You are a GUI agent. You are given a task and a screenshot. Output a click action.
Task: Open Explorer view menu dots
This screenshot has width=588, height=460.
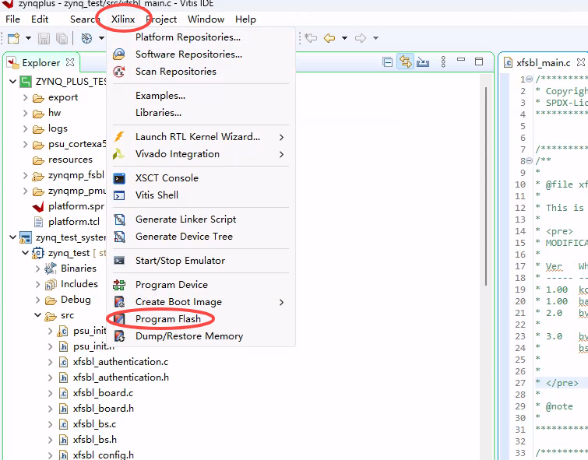[443, 61]
